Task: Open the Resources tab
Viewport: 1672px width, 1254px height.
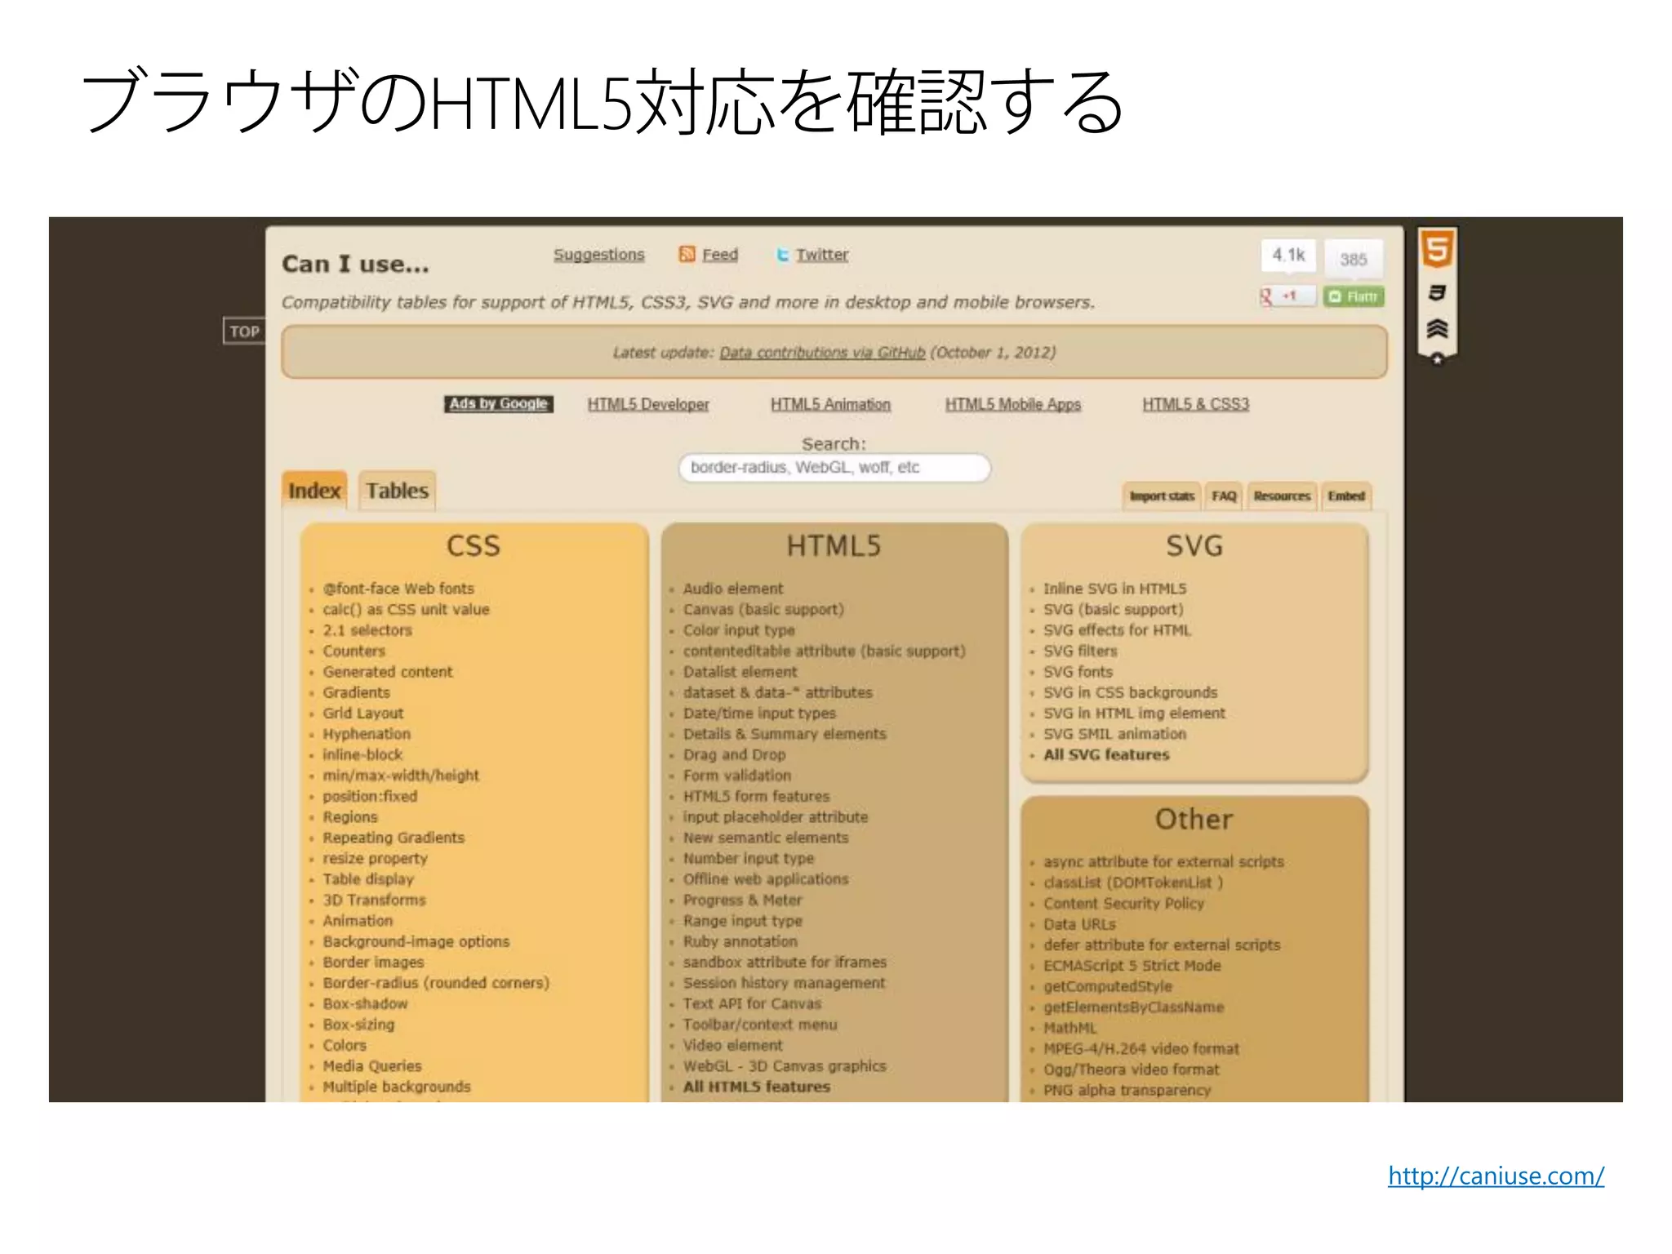Action: pos(1282,496)
